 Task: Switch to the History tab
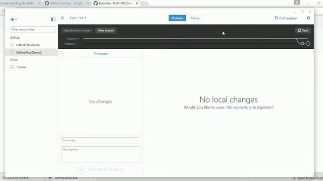(194, 18)
